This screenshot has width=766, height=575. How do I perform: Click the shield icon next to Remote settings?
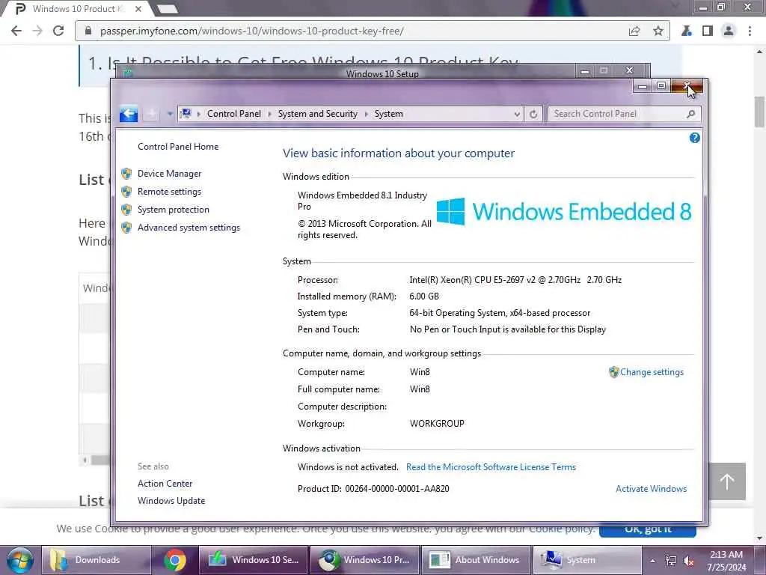[x=126, y=192]
